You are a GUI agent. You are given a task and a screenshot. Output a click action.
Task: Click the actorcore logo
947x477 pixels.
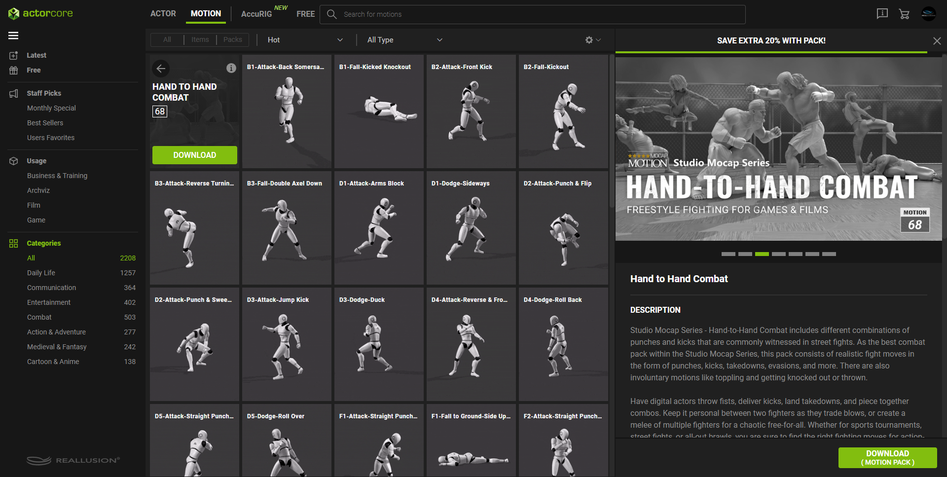(40, 13)
